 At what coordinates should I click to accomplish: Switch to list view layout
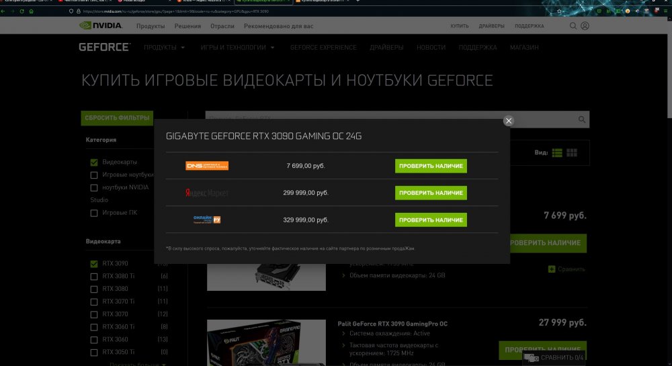pos(557,153)
